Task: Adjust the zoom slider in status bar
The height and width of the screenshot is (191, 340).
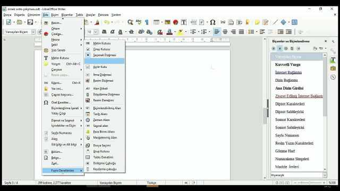Action: click(309, 183)
